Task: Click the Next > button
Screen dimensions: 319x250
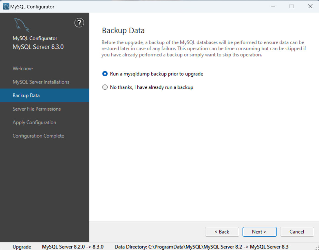Action: 259,232
